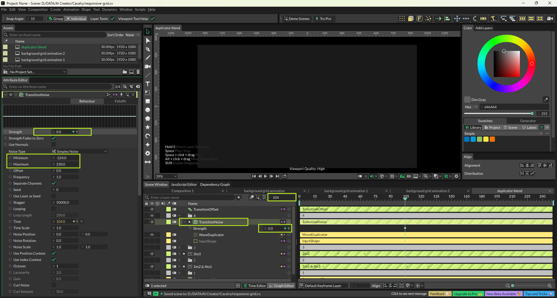This screenshot has height=298, width=557.
Task: Click the Demo Scenes button
Action: (x=296, y=19)
